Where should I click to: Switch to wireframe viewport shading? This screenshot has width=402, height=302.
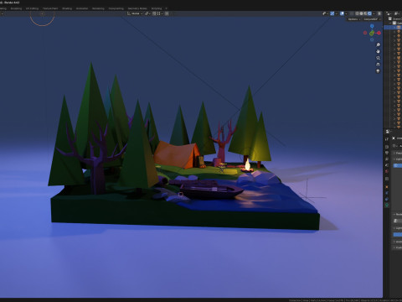357,13
